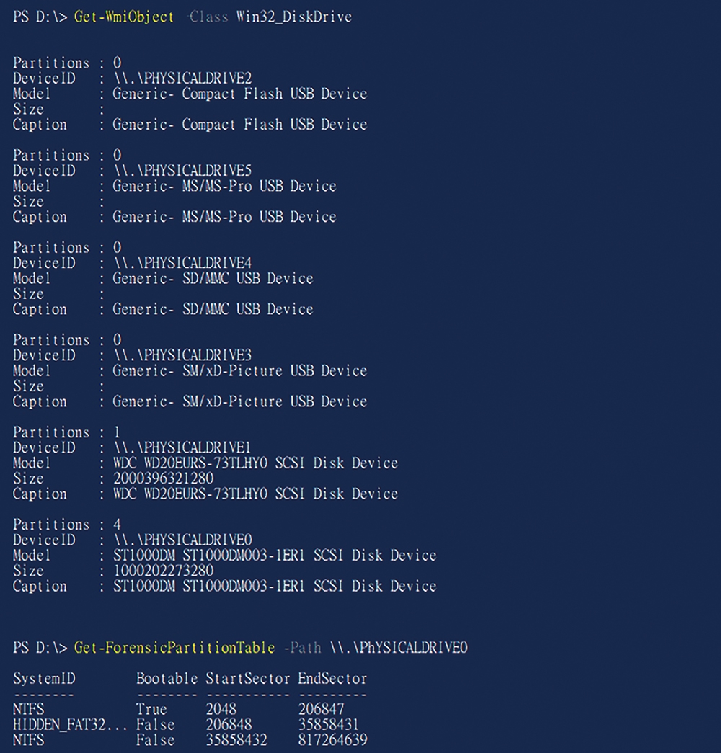
Task: Click the Compact Flash USB Device model line
Action: pyautogui.click(x=239, y=94)
